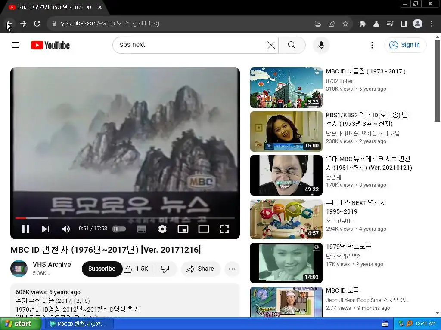The image size is (441, 330).
Task: Open the site info lock icon
Action: [54, 24]
